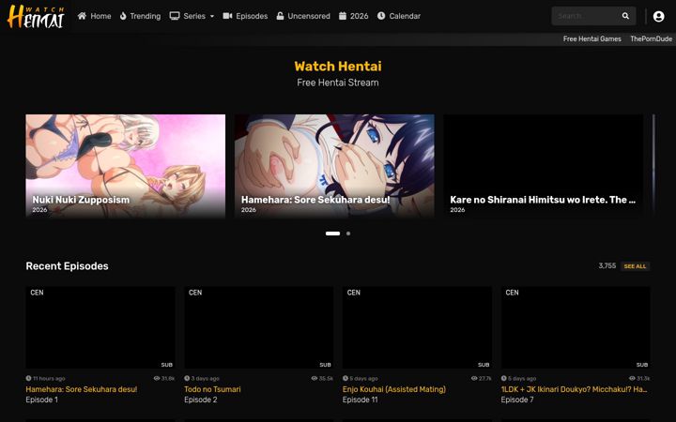Open the Episodes section
The image size is (676, 422).
tap(245, 16)
